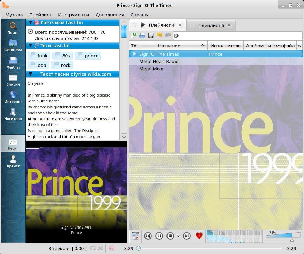
Task: Click the Исполнитель column header
Action: tap(225, 46)
